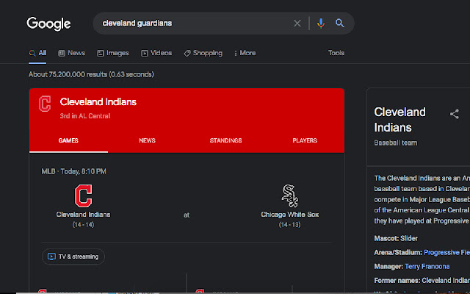Click the 3rd in AL Central text
Screen dimensions: 470x294
pos(85,116)
